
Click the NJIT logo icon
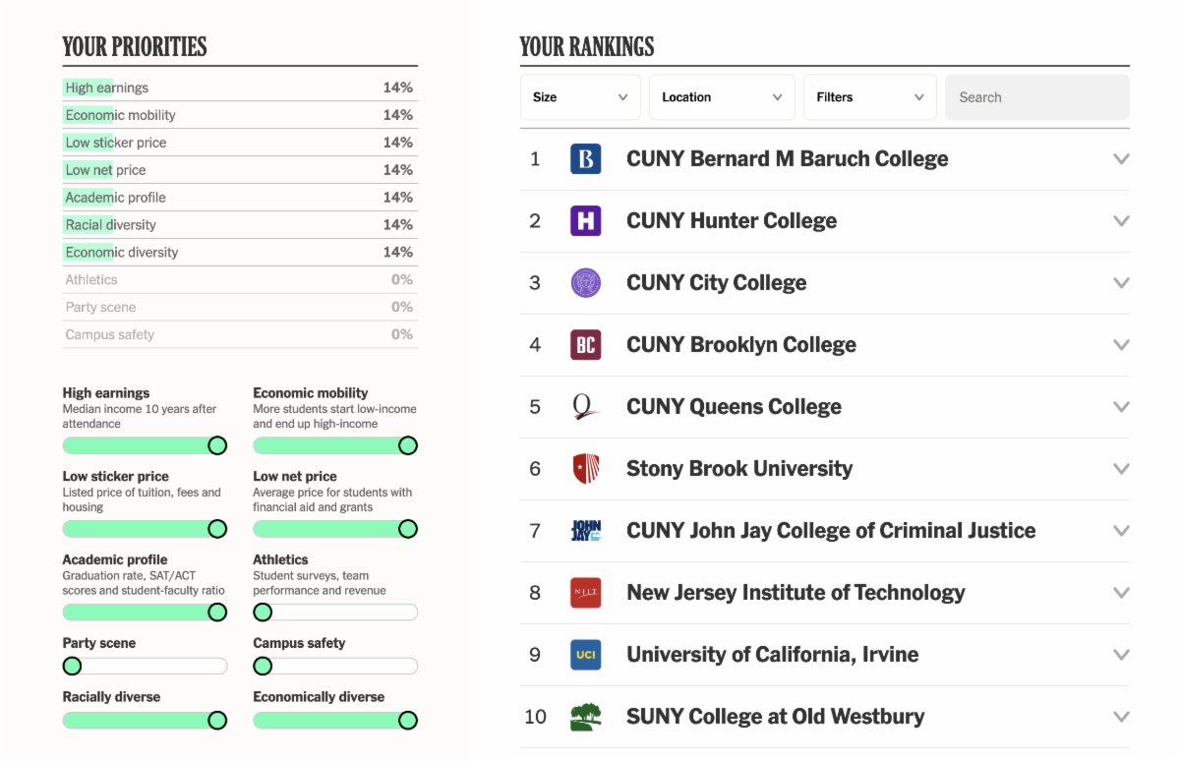(585, 593)
